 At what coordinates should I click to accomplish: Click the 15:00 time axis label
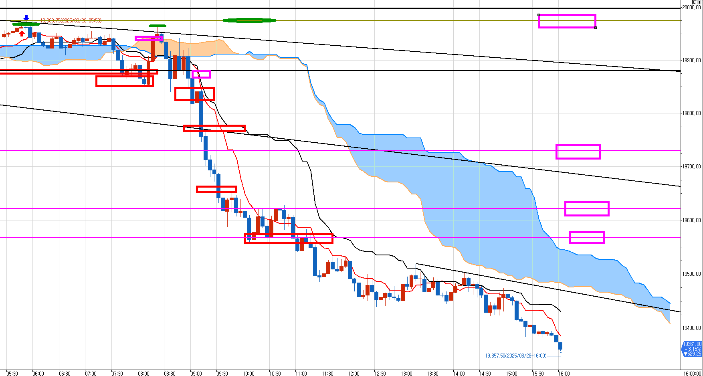(512, 374)
